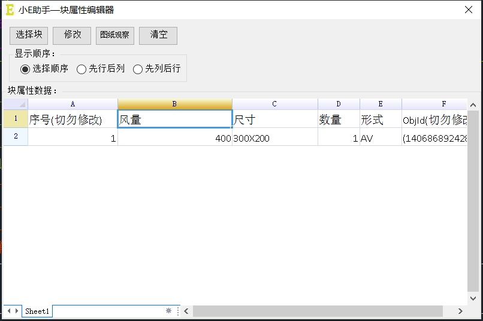Click 序号 value 1 in row 2

73,137
